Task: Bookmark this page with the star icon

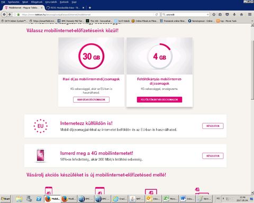Action: [x=214, y=14]
